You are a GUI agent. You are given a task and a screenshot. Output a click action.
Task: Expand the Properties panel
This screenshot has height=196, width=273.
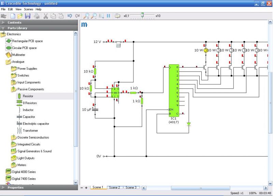[x=39, y=187]
